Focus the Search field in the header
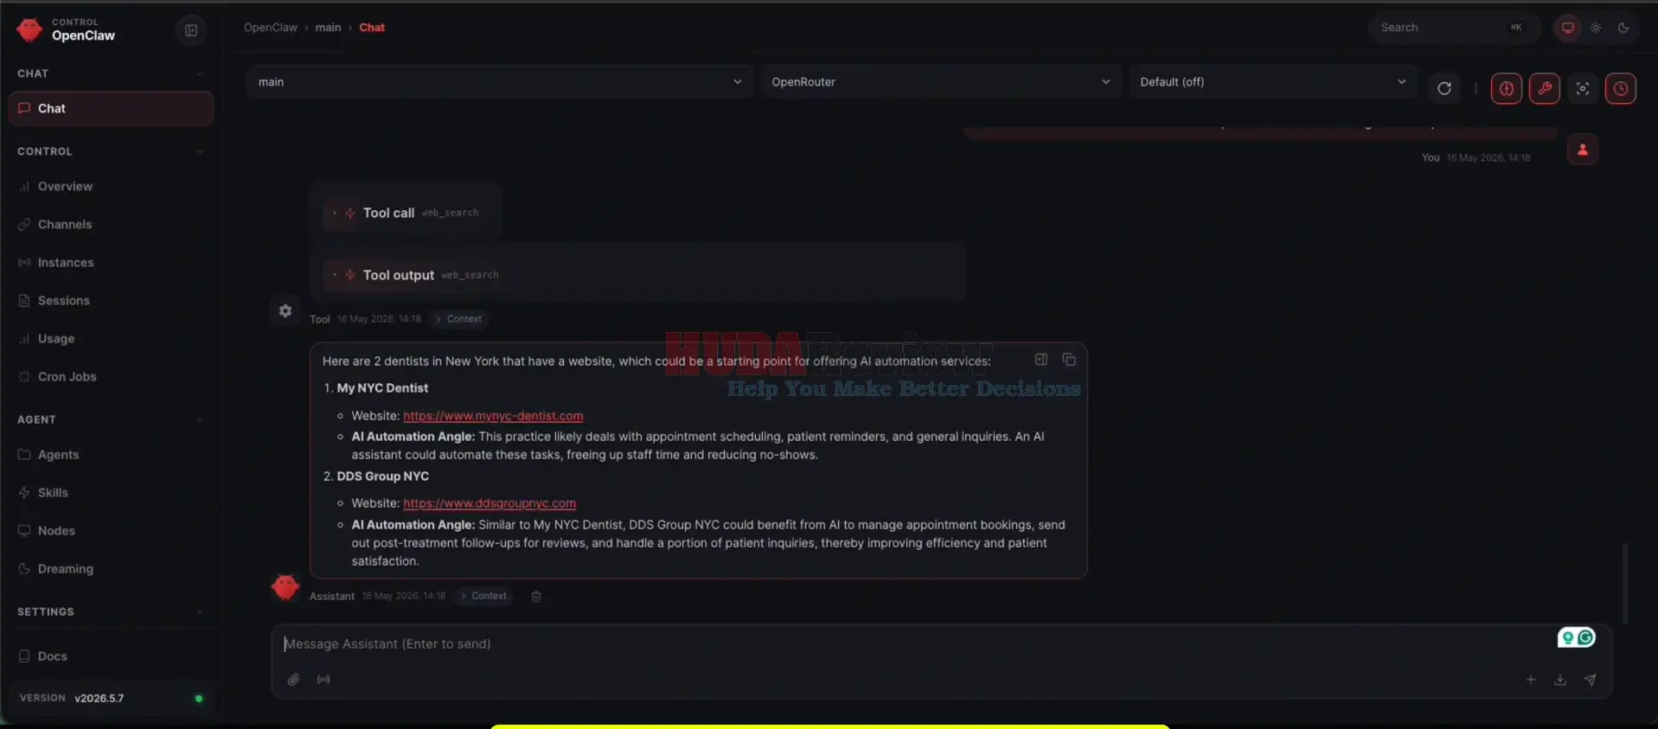The image size is (1658, 729). [1455, 28]
